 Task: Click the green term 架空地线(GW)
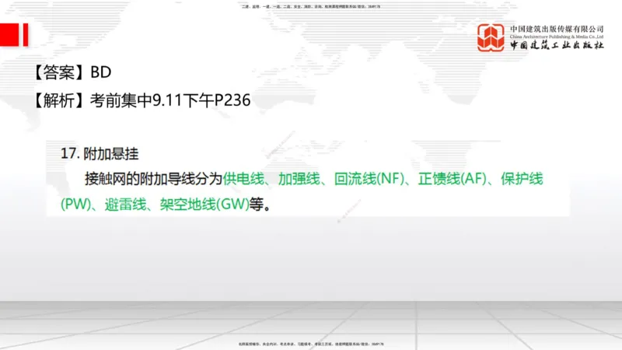(204, 205)
